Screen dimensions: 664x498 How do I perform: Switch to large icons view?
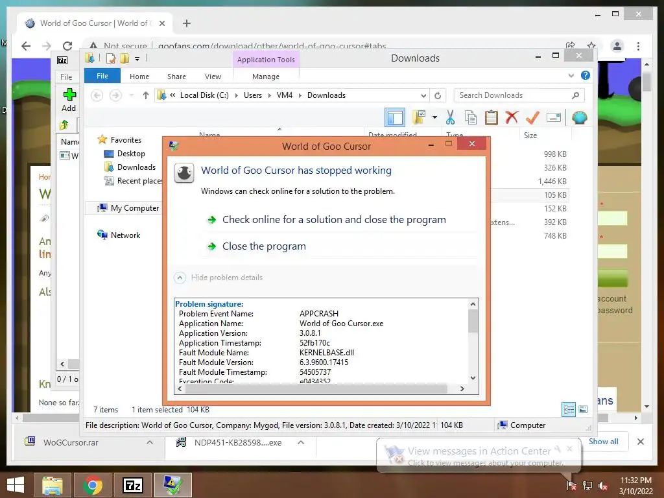(583, 409)
